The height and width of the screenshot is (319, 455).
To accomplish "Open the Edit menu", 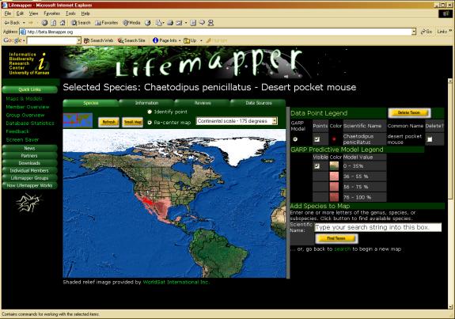I will 20,13.
